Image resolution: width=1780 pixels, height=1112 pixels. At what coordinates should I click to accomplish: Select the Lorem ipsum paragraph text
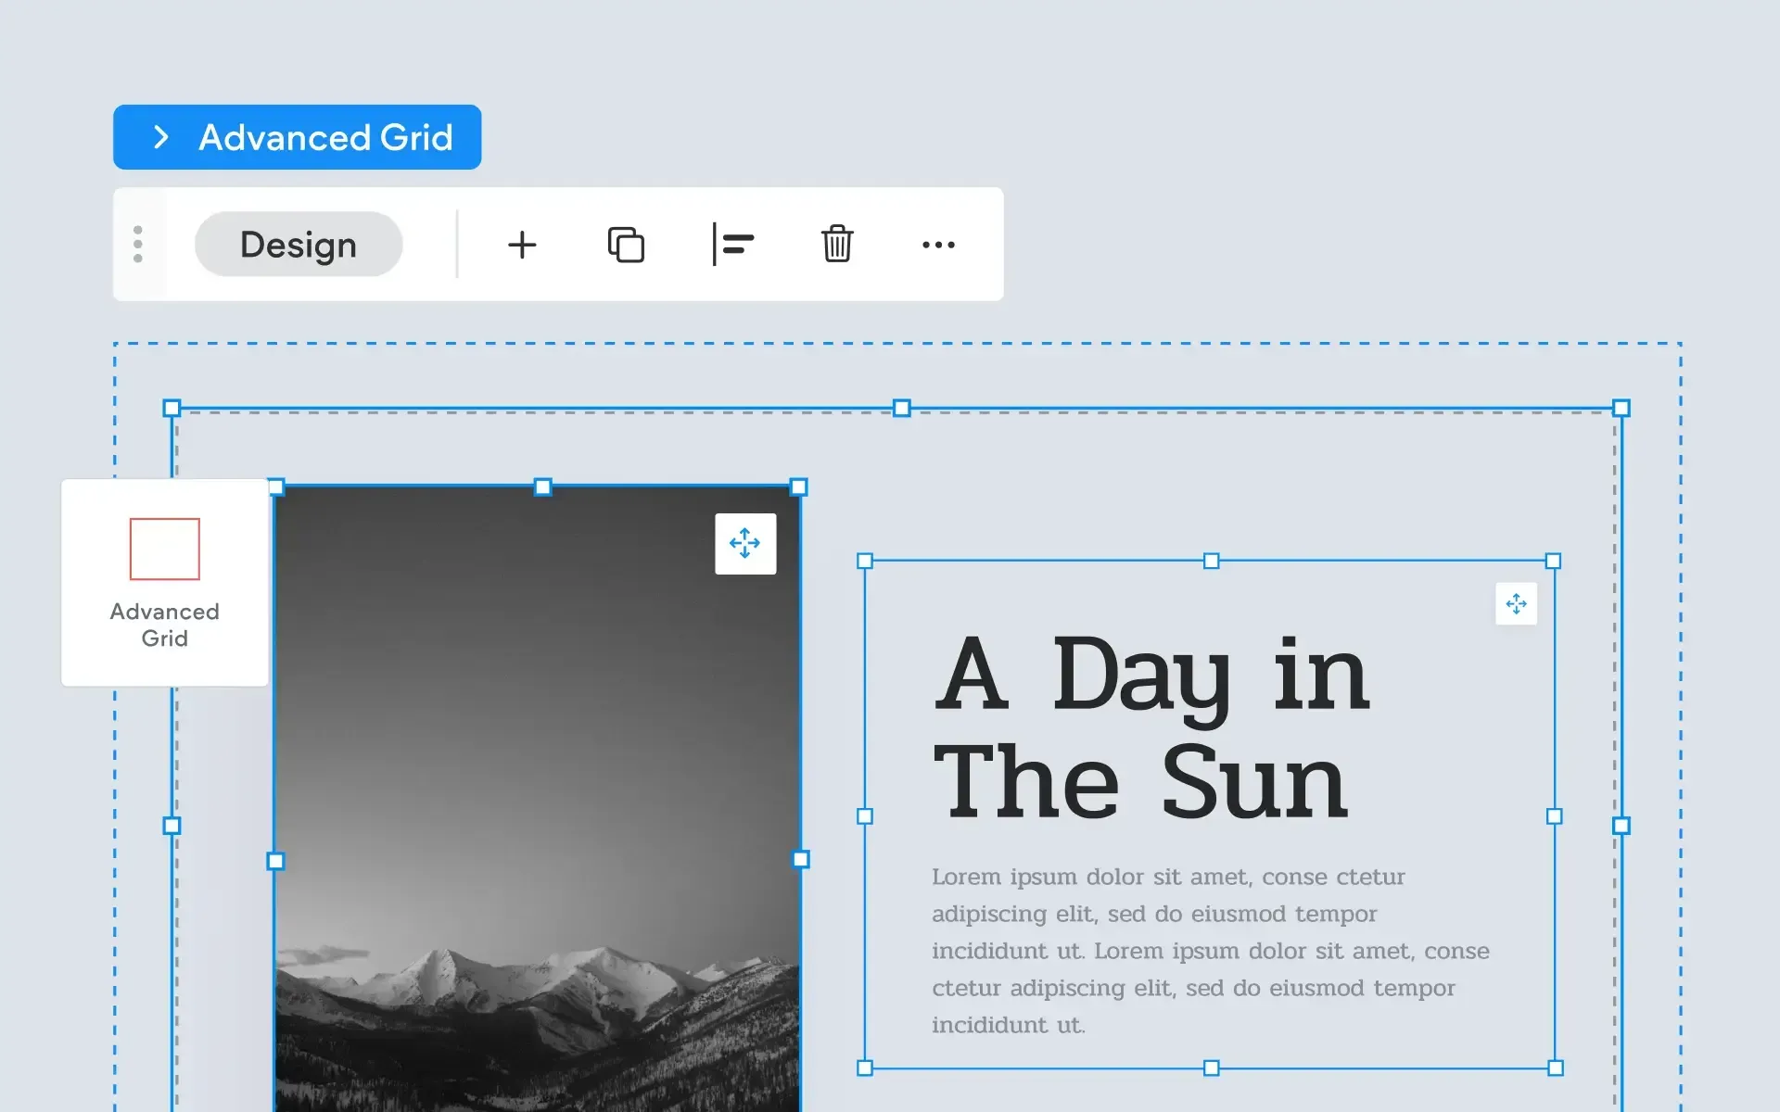tap(1211, 951)
